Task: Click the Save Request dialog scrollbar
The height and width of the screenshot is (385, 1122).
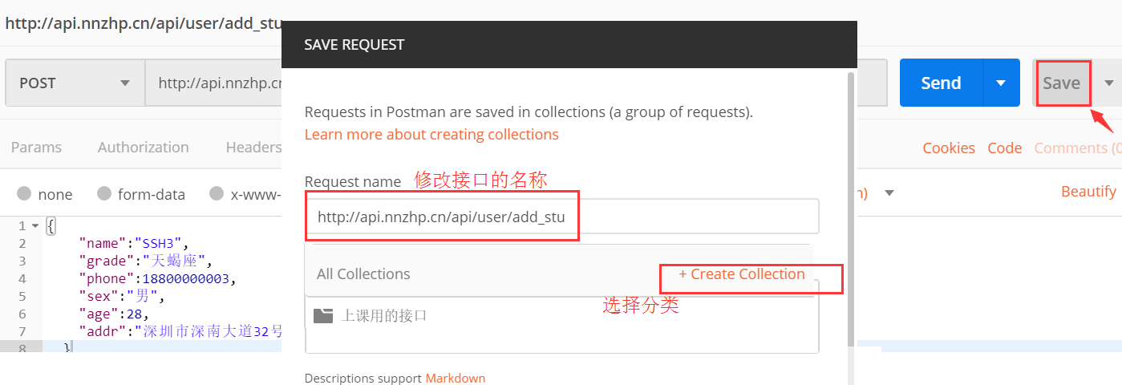Action: (851, 201)
